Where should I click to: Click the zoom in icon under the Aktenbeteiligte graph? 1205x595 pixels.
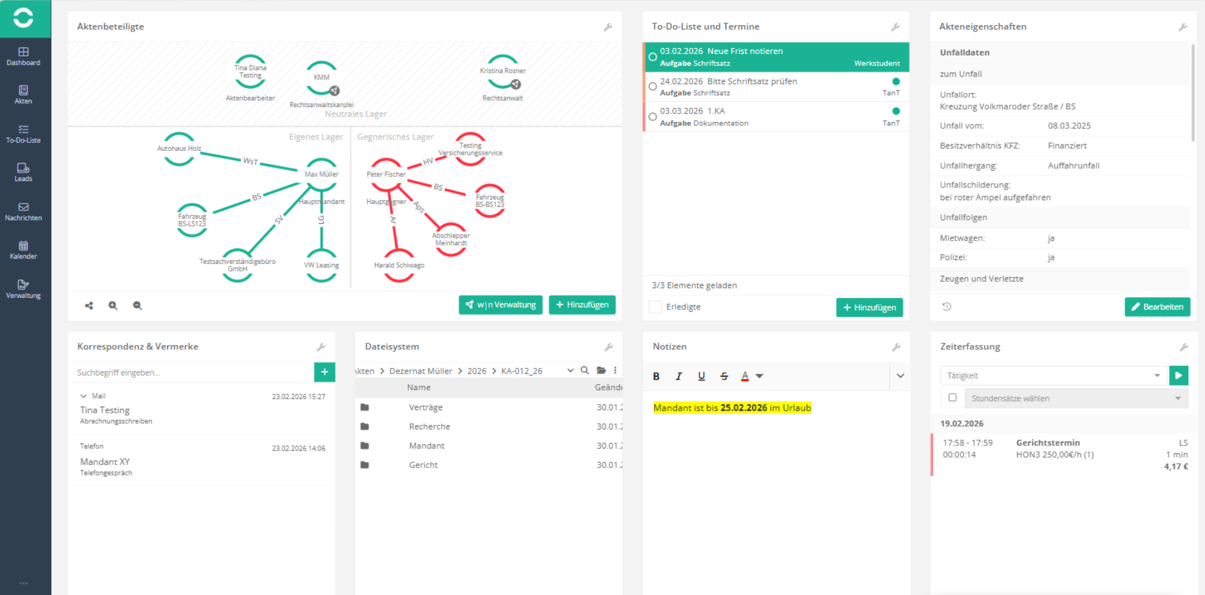tap(113, 306)
